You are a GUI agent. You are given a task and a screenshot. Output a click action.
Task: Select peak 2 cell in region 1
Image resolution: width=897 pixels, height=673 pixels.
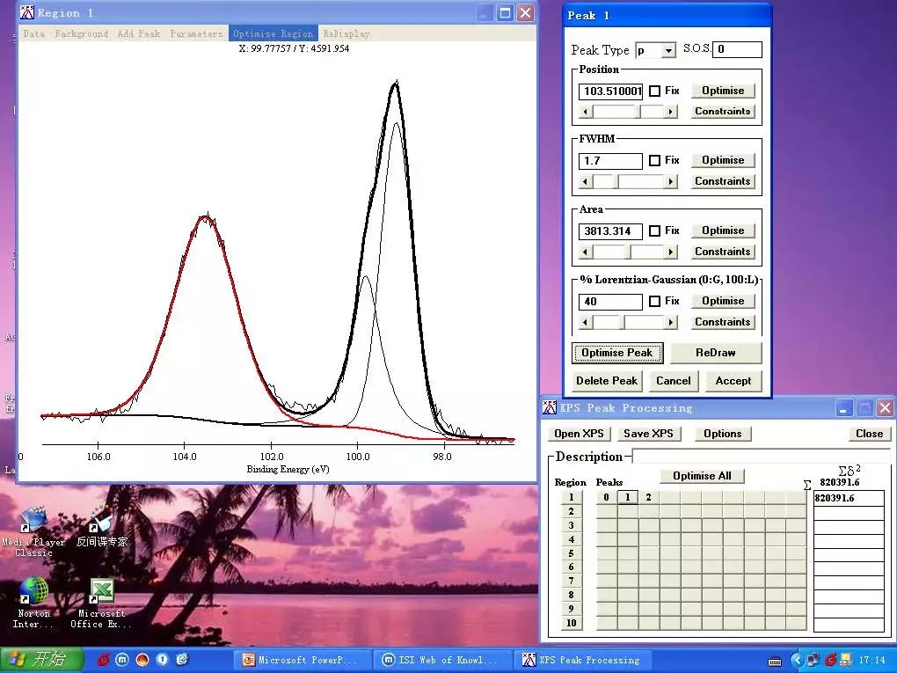point(649,497)
